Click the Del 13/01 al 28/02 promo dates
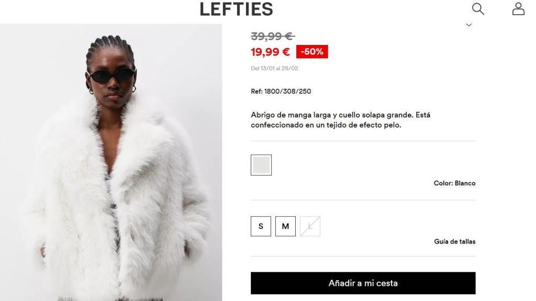 [274, 68]
